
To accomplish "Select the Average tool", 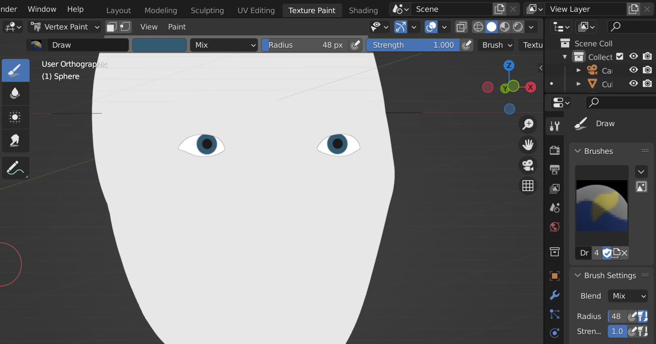I will point(15,117).
